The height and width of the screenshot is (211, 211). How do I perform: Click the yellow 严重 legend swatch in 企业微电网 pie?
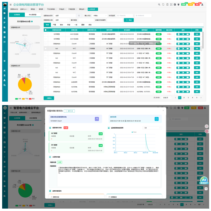(23, 99)
